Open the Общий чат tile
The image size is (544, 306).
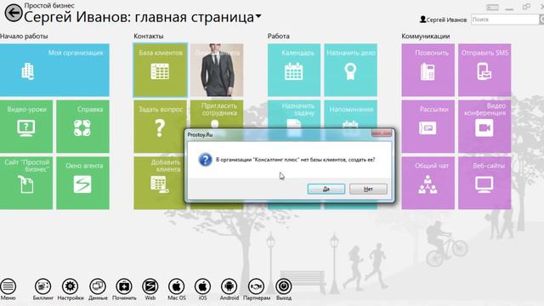click(428, 184)
